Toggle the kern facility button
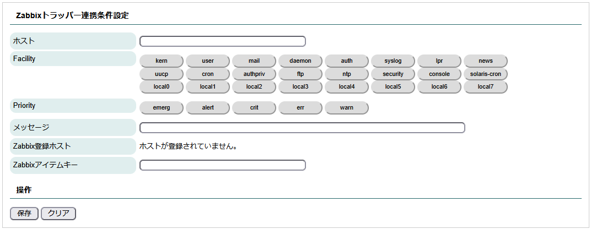591x229 pixels. (x=162, y=61)
